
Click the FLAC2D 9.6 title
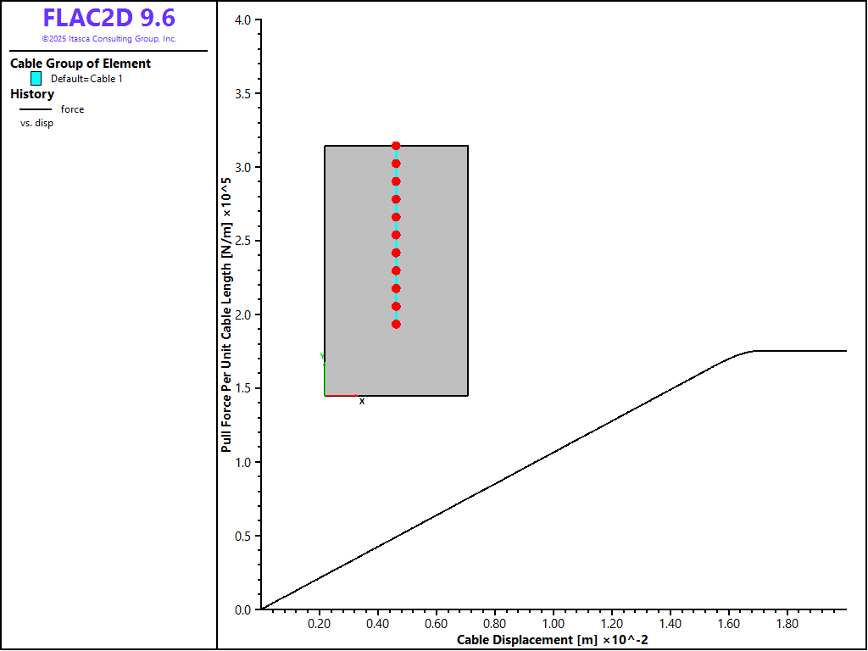[x=108, y=19]
